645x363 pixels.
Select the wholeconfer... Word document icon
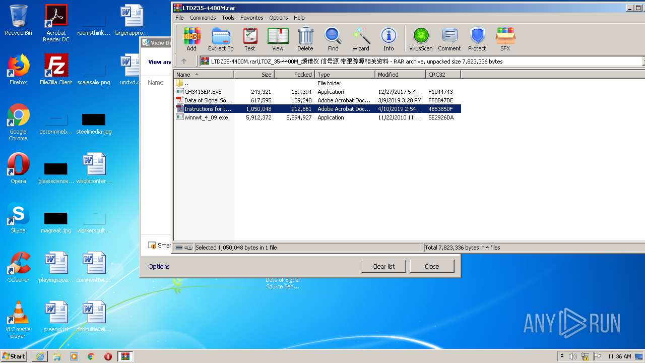94,168
